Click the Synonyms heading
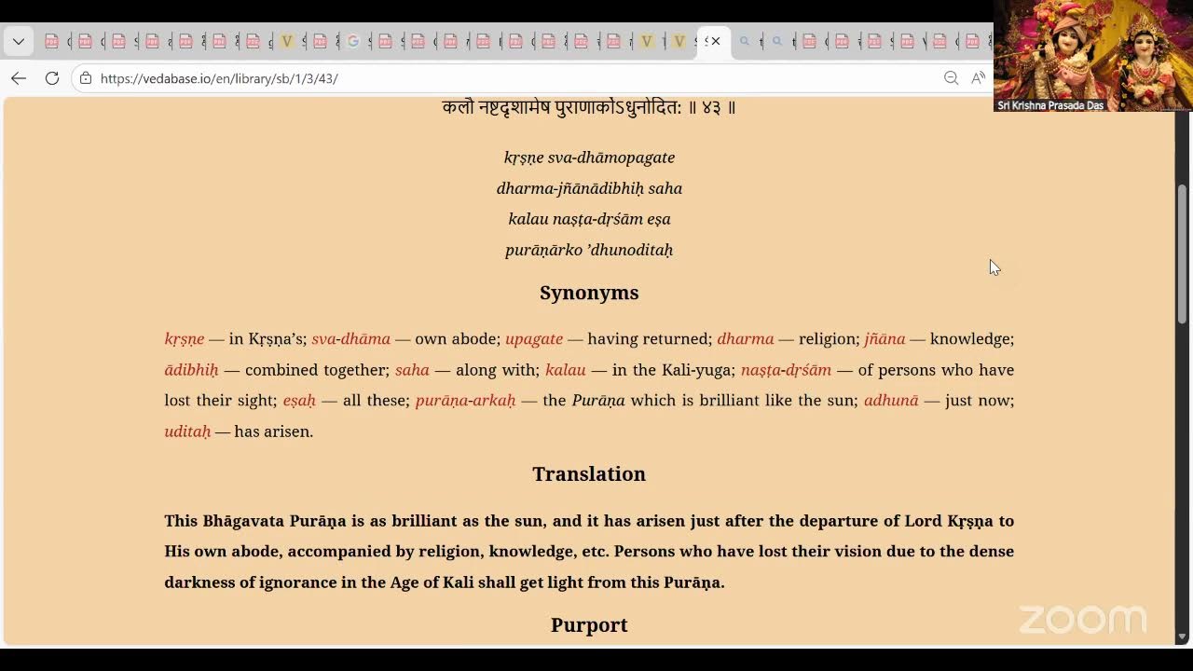The width and height of the screenshot is (1193, 671). (589, 293)
